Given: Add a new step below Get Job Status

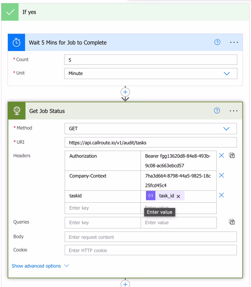Looking at the screenshot, I should click(x=125, y=284).
